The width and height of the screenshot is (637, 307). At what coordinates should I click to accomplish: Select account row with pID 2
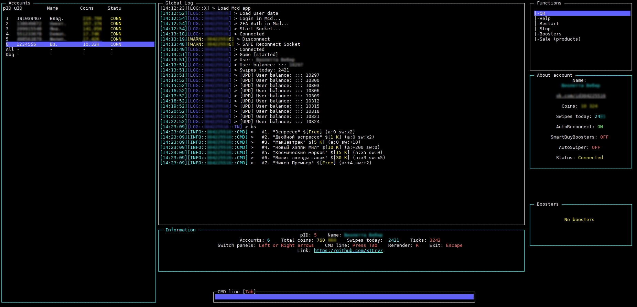(80, 24)
